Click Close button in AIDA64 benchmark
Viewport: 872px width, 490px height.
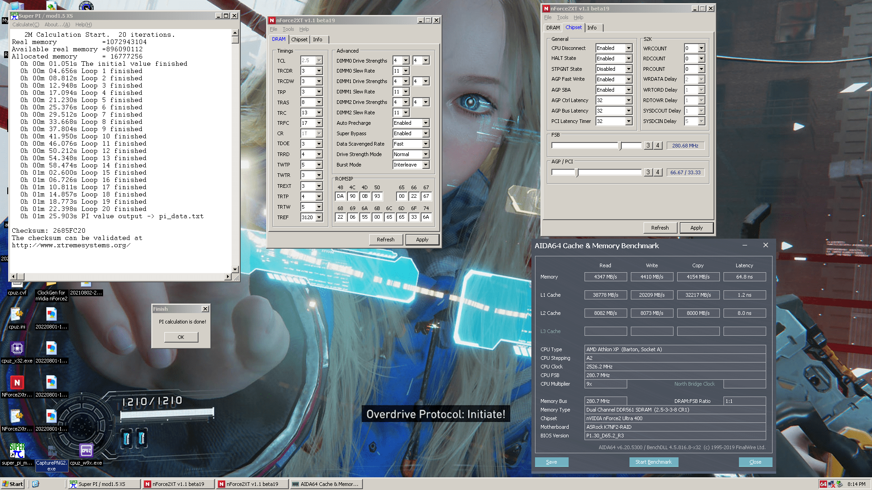point(755,462)
